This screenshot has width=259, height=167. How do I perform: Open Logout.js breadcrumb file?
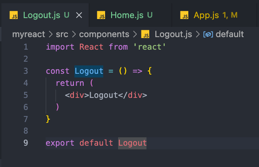click(x=173, y=34)
